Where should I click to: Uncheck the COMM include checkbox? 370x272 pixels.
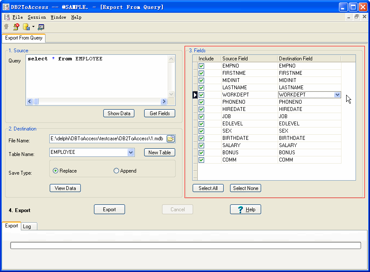point(201,160)
